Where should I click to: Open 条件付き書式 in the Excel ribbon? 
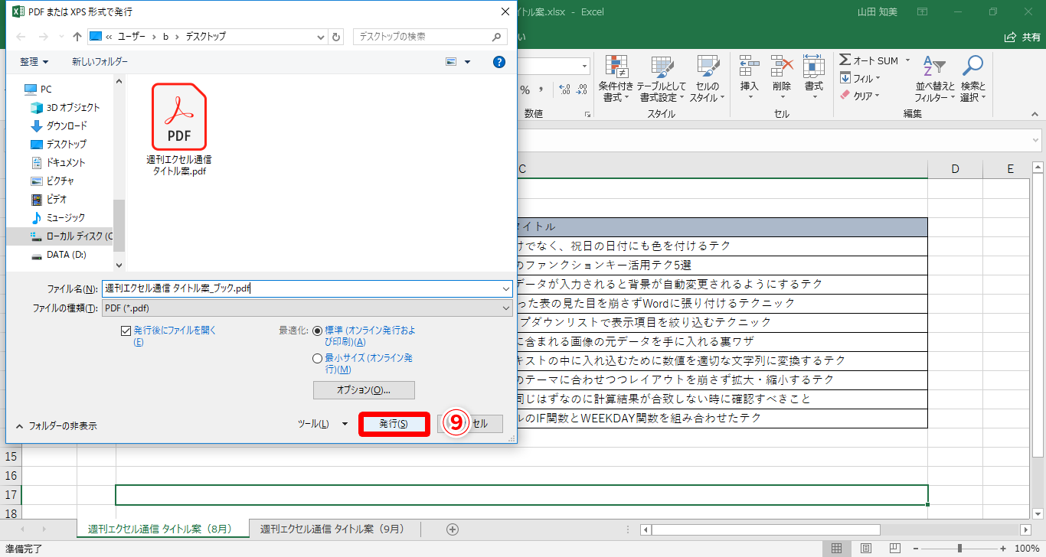(x=616, y=80)
